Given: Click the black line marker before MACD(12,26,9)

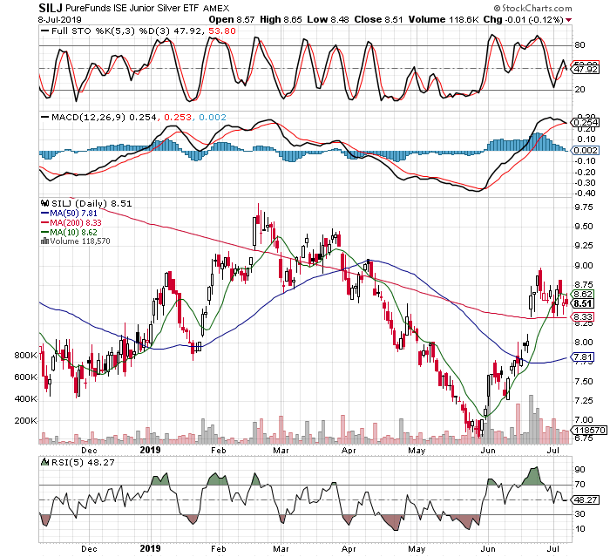Looking at the screenshot, I should [45, 117].
